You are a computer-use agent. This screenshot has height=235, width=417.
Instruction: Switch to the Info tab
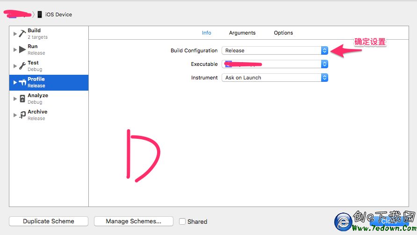pyautogui.click(x=206, y=33)
